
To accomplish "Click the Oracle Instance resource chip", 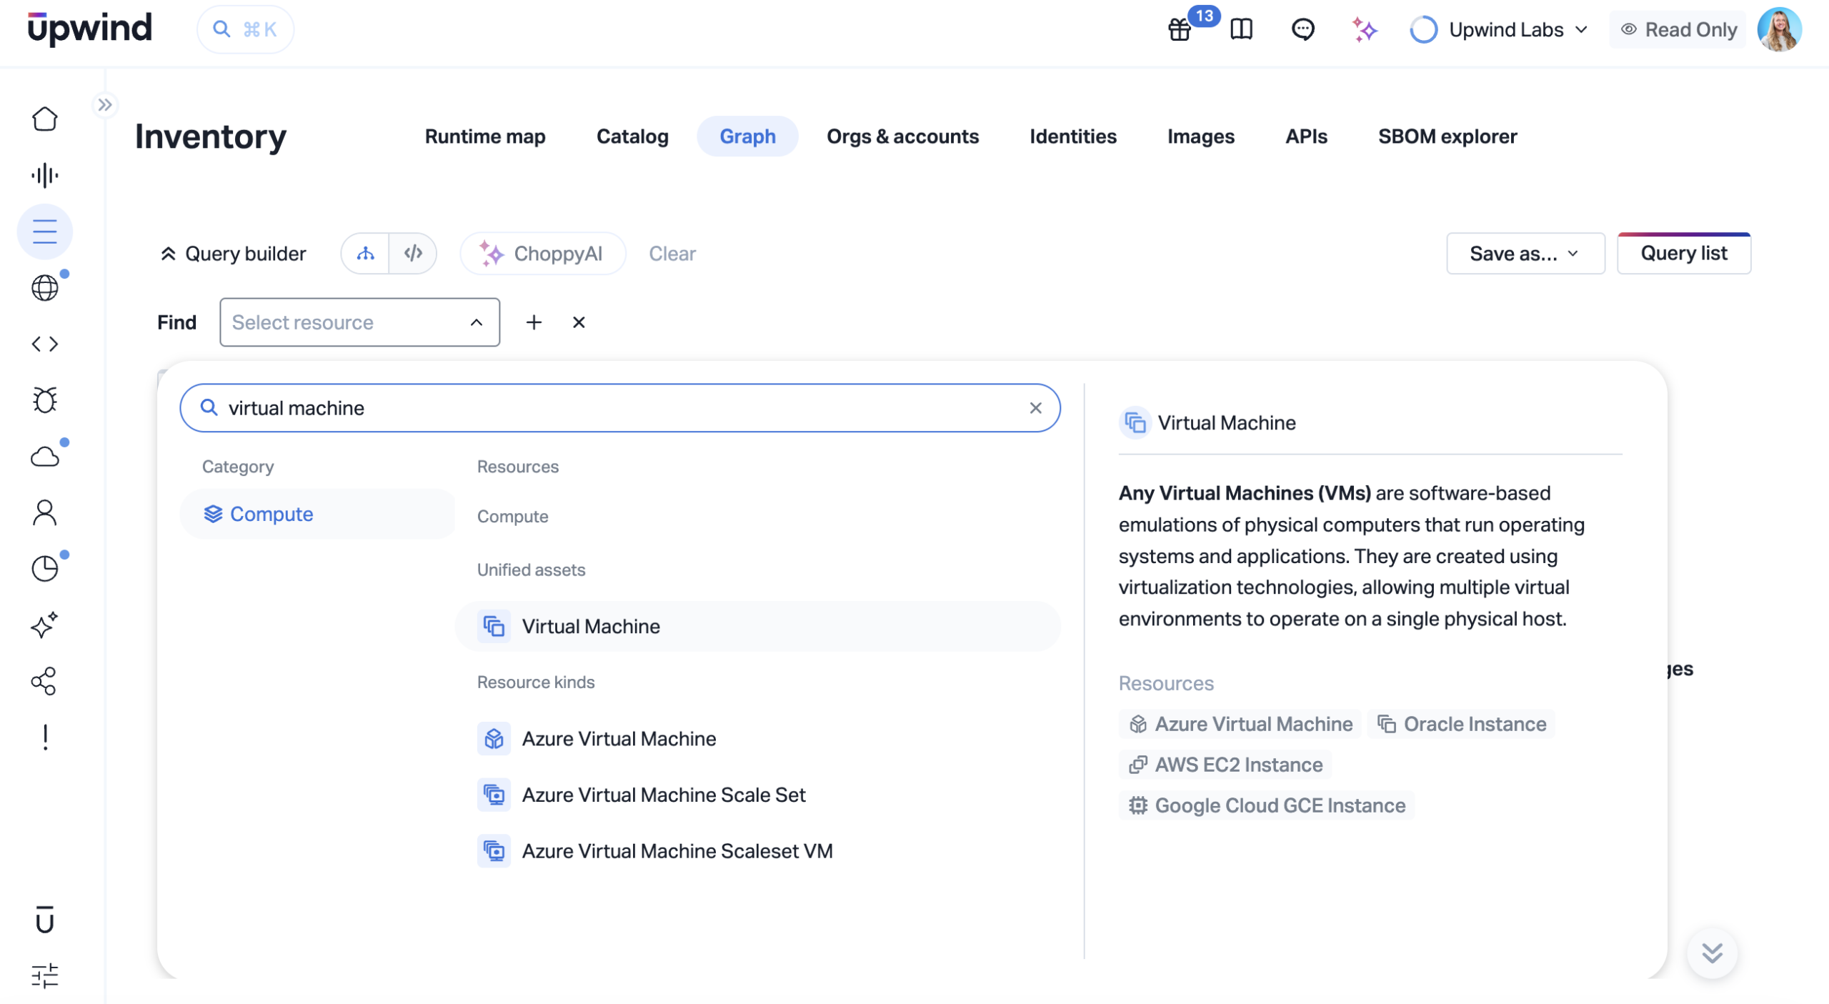I will [1460, 724].
